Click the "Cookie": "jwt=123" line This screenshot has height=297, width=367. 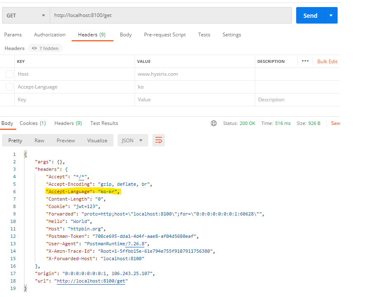(73, 206)
